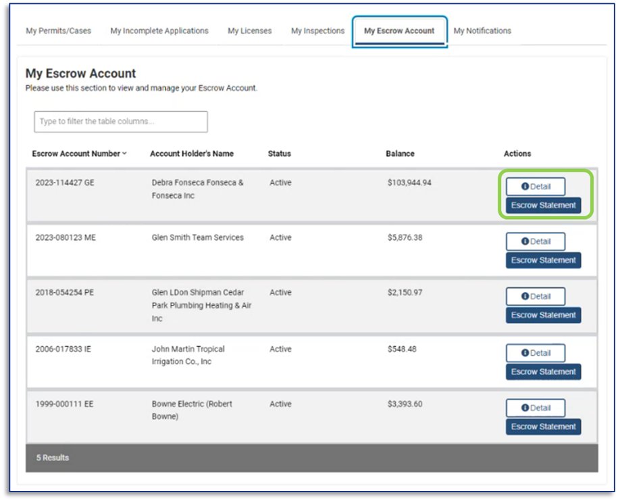Open Detail for account 2023-114427 GE

[x=536, y=187]
